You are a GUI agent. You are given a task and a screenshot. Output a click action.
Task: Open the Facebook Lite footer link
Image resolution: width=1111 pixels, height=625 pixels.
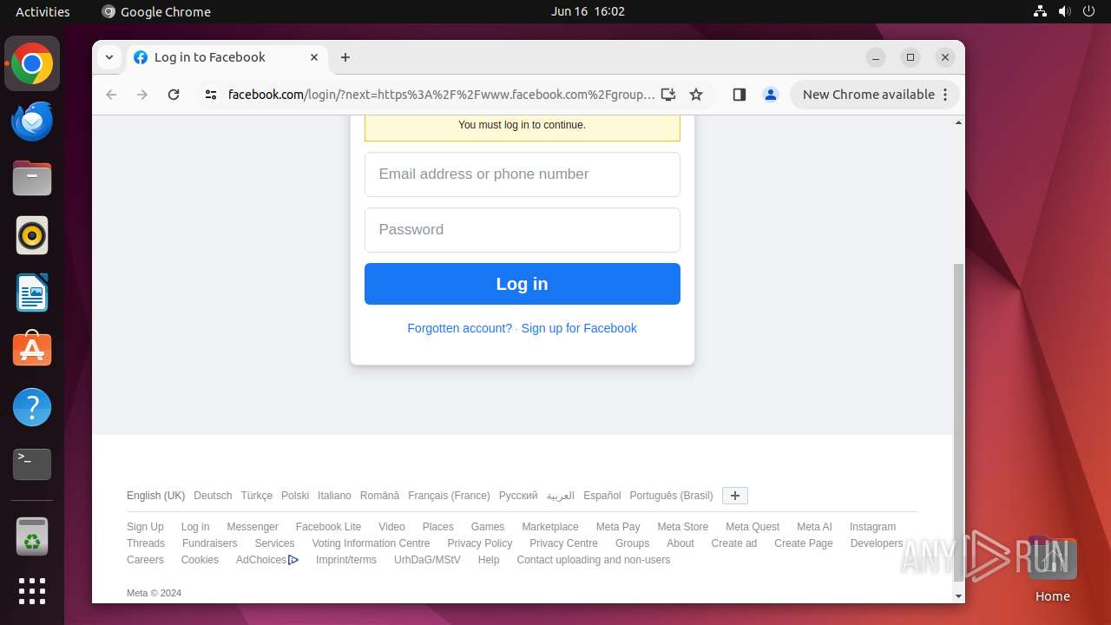point(328,527)
